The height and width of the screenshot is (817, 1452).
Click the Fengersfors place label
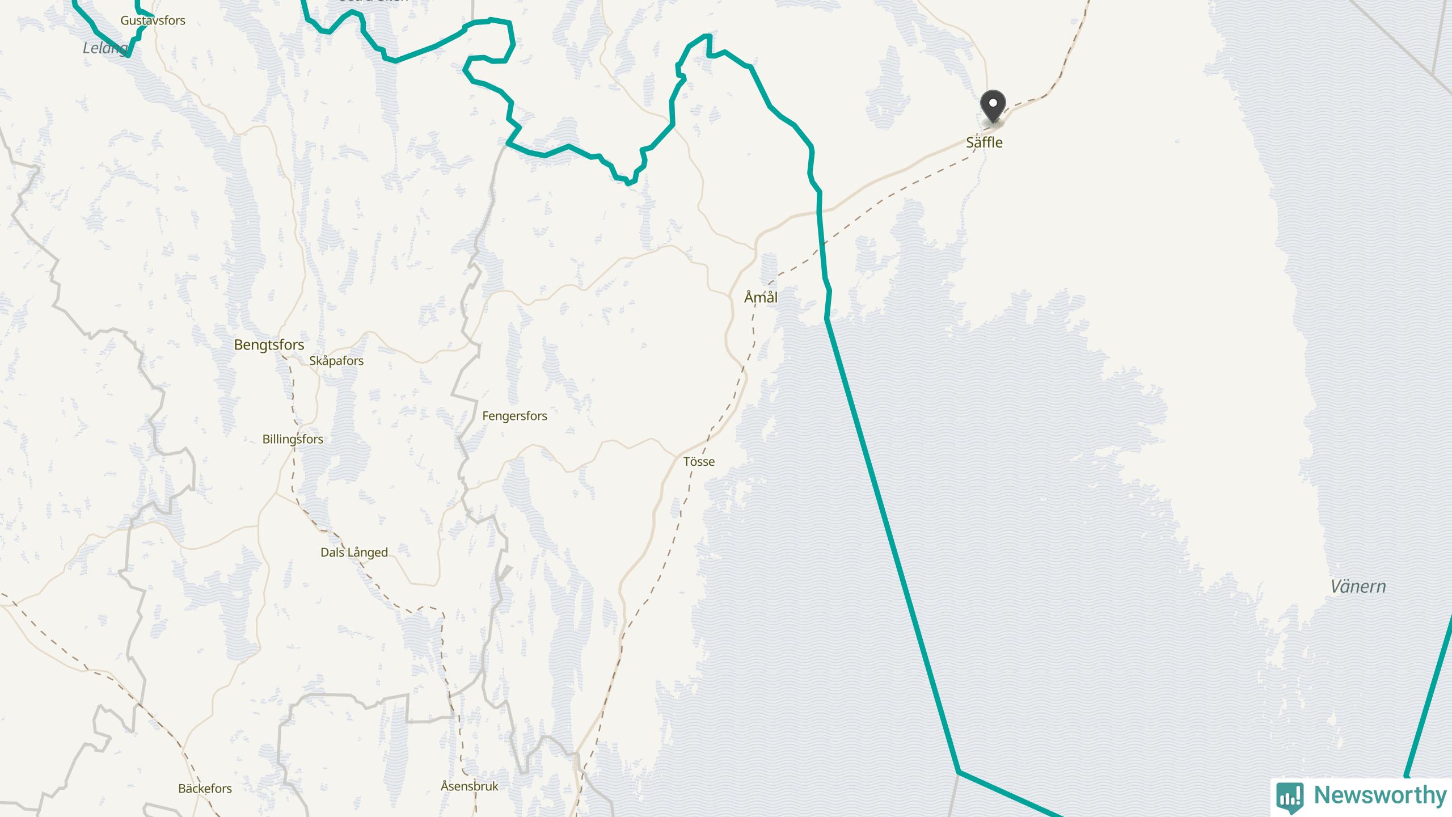(x=514, y=416)
